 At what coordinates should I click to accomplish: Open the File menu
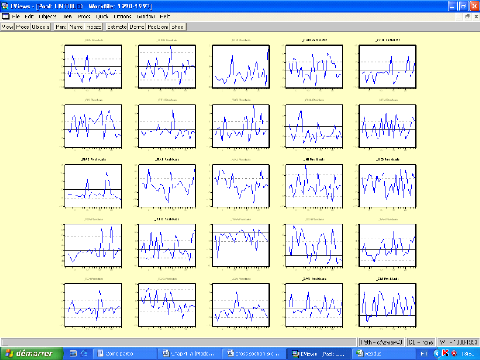tap(15, 15)
